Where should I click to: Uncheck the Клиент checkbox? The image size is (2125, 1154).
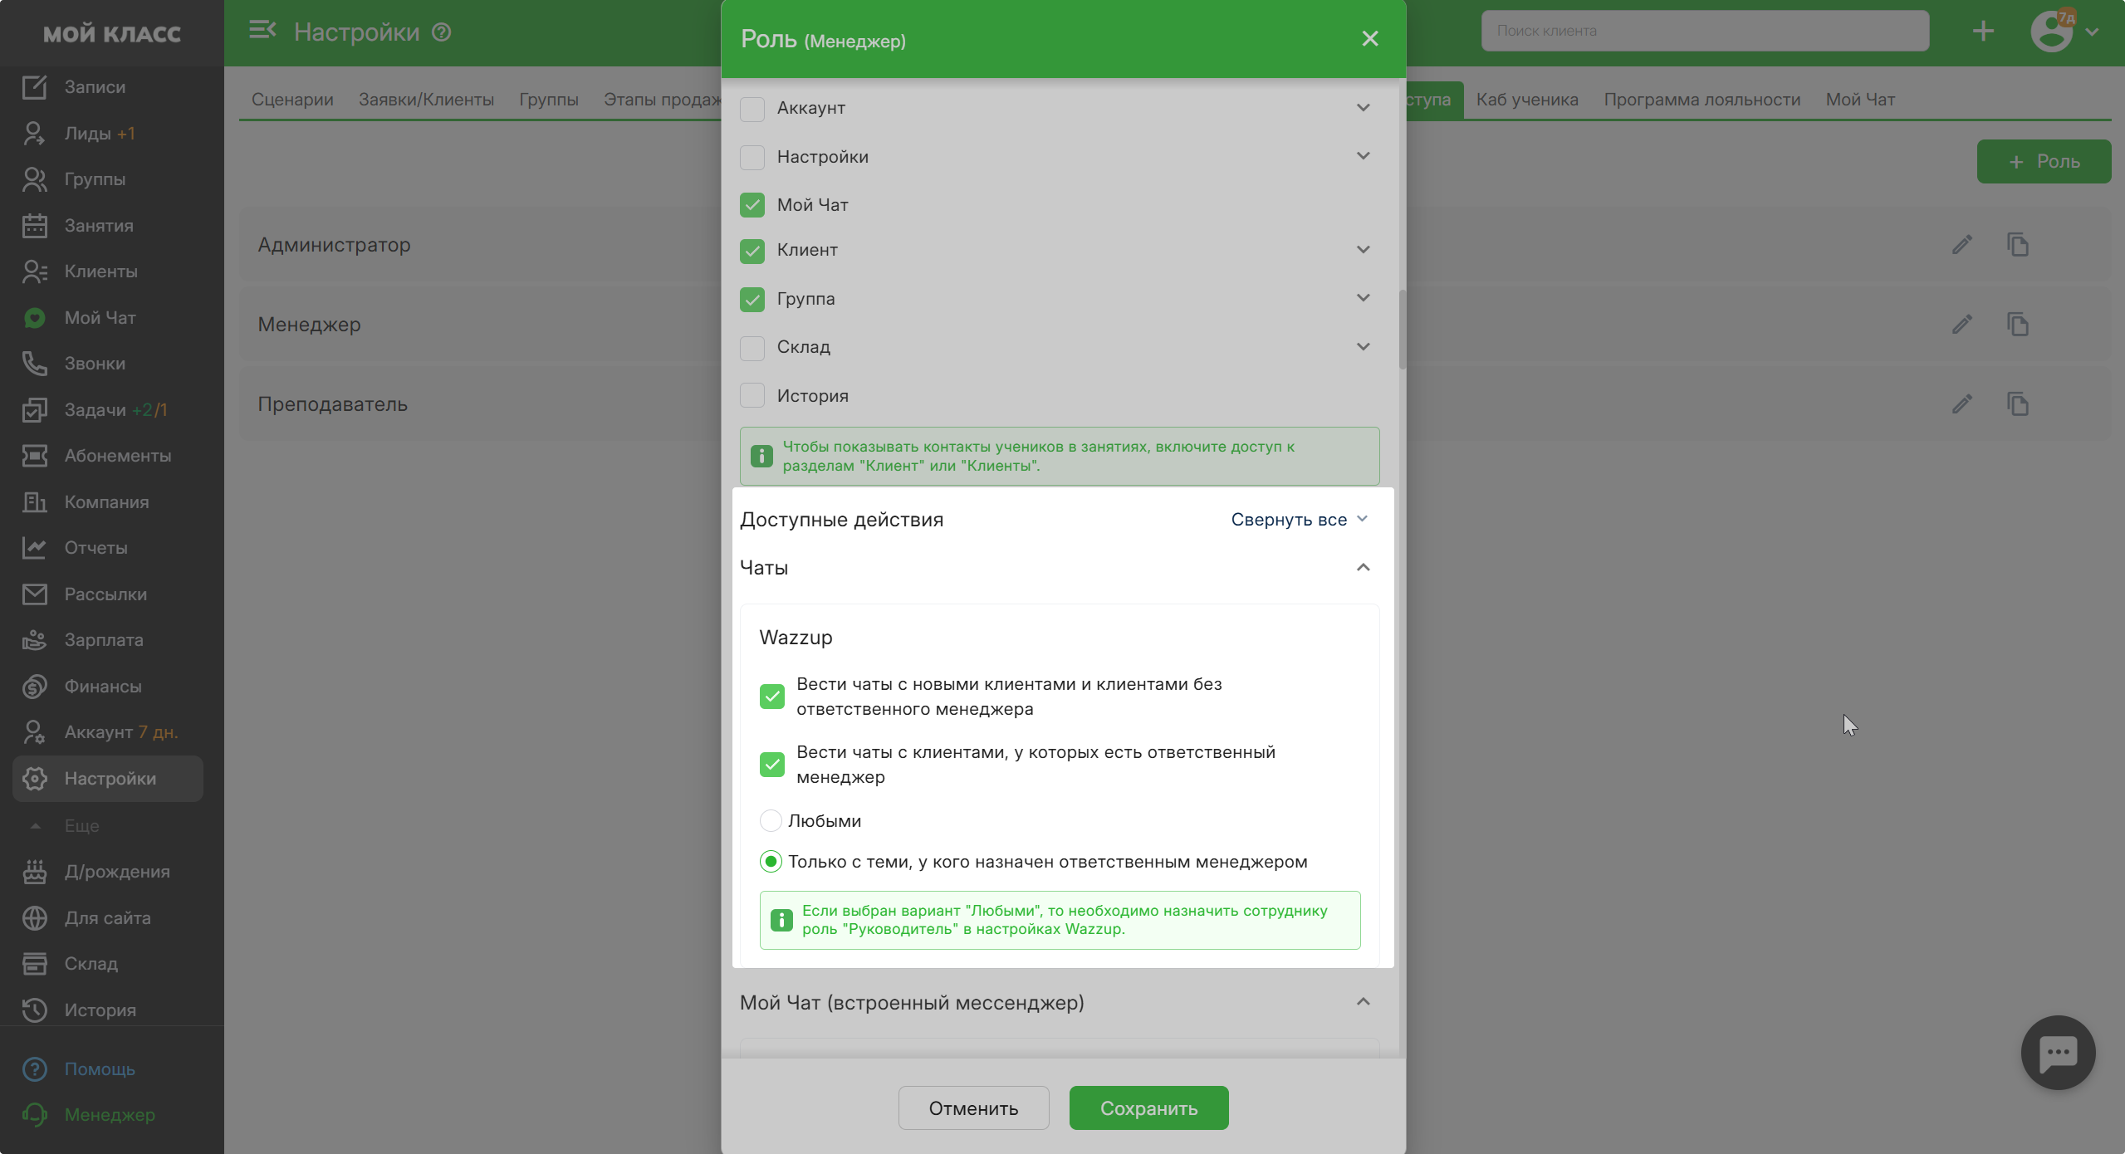coord(752,251)
